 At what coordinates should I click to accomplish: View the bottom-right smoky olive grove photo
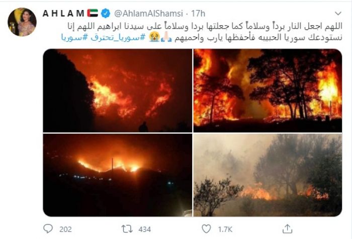268,175
